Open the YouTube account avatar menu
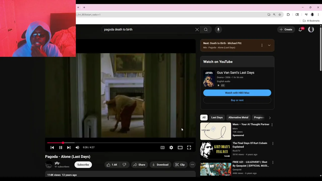Viewport: 322px width, 181px height. pyautogui.click(x=311, y=29)
